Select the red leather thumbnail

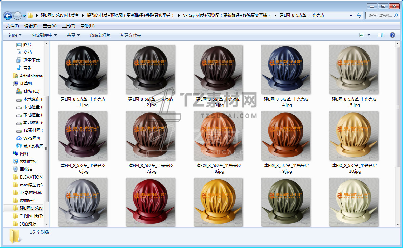coord(150,202)
